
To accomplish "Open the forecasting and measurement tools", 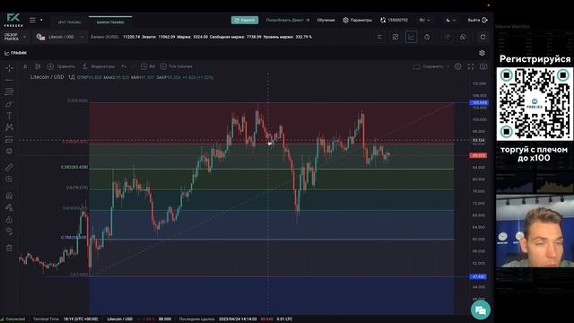I will tap(9, 139).
